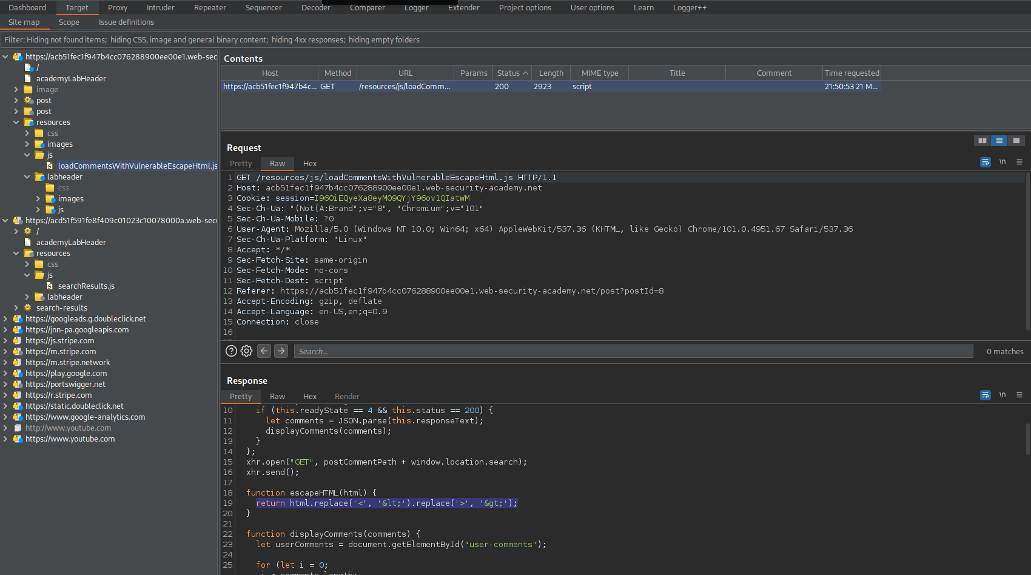
Task: Switch Request view to Hex tab
Action: coord(310,163)
